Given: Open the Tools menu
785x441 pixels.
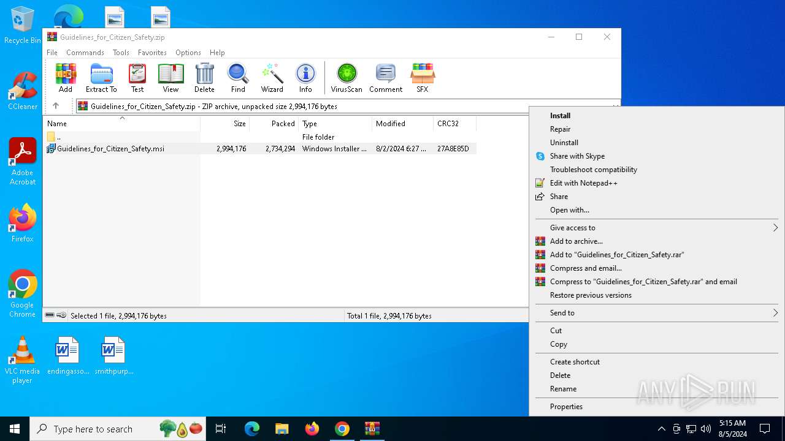Looking at the screenshot, I should 121,53.
